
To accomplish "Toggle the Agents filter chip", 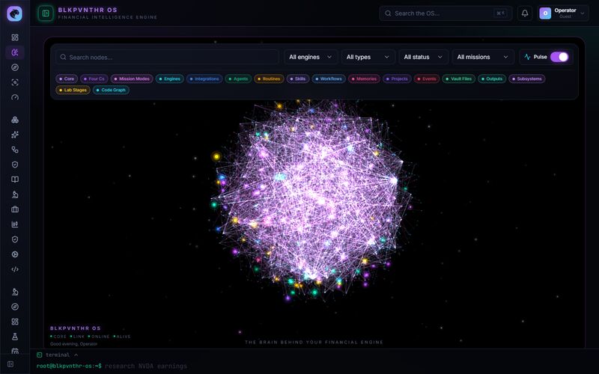I will tap(238, 79).
